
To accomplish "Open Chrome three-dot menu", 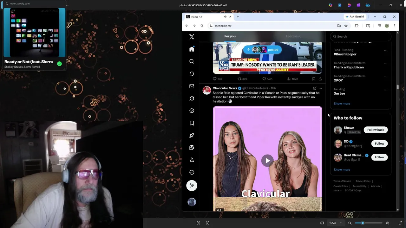I will click(394, 26).
